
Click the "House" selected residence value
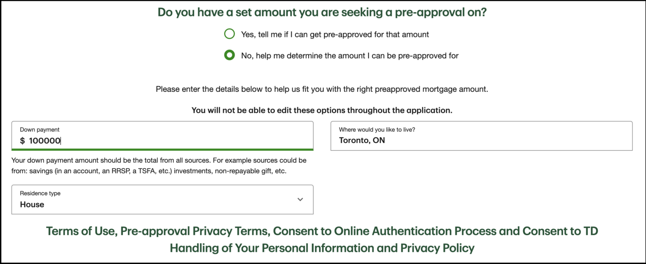[x=32, y=204]
